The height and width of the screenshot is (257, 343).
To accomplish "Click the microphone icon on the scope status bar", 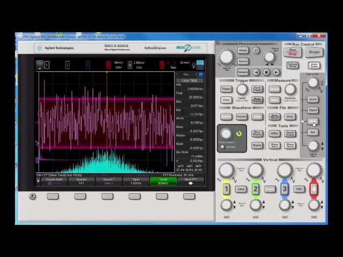I will [193, 65].
